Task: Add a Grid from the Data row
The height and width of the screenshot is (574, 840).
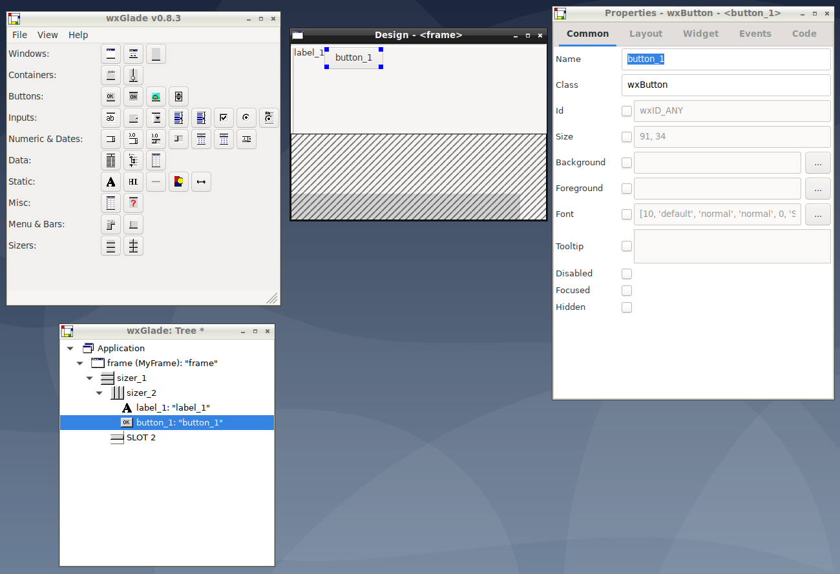Action: click(156, 161)
